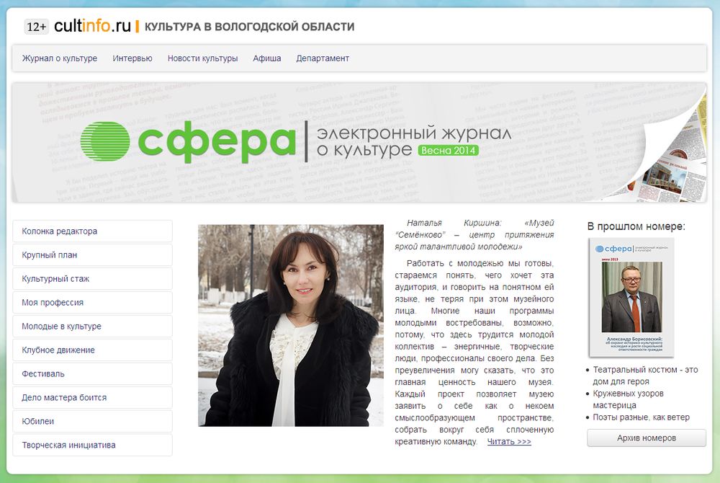Go to Новости культуры section
Screen dimensions: 720x483
click(202, 58)
